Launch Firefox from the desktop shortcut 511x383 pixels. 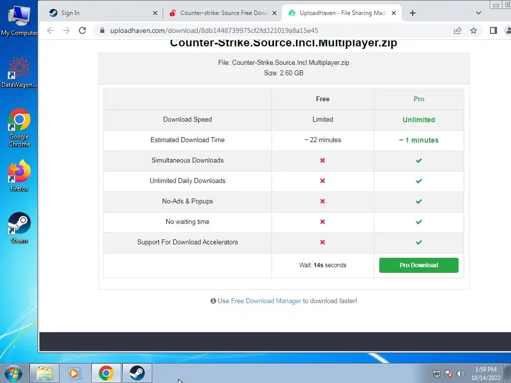tap(19, 175)
